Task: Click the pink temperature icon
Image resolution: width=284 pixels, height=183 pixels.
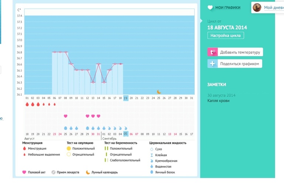Action: pos(212,52)
